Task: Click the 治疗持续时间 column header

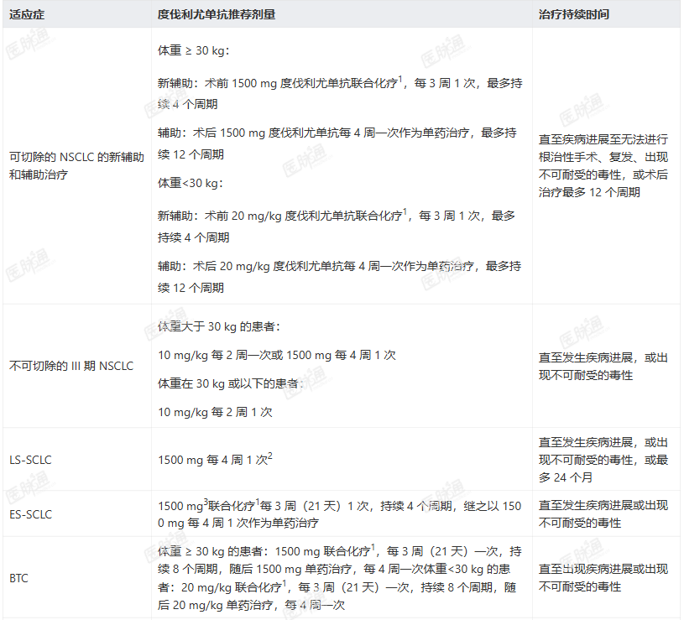Action: click(573, 14)
